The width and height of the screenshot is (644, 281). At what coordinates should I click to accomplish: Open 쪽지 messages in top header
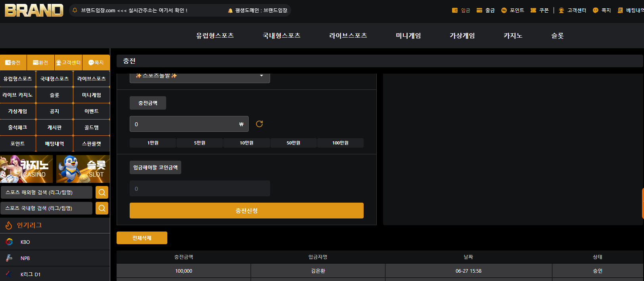coord(602,10)
